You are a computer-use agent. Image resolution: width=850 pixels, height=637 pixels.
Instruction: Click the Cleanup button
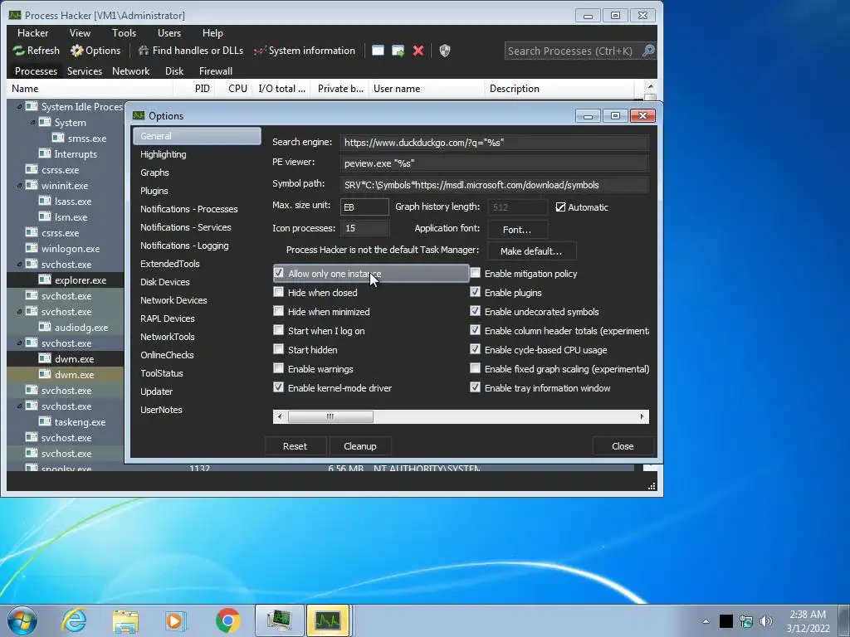(x=360, y=445)
